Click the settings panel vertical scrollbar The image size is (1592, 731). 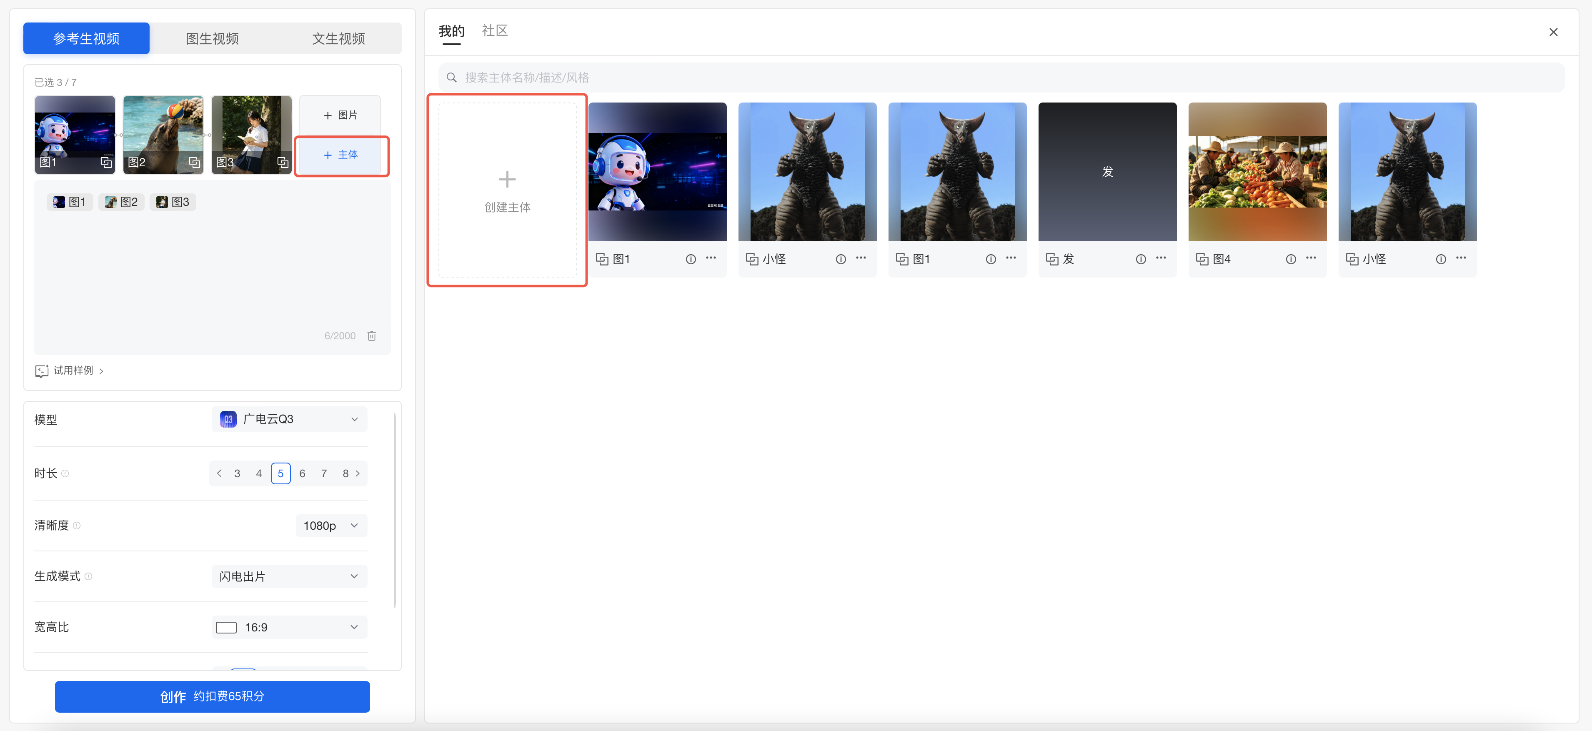pyautogui.click(x=395, y=510)
